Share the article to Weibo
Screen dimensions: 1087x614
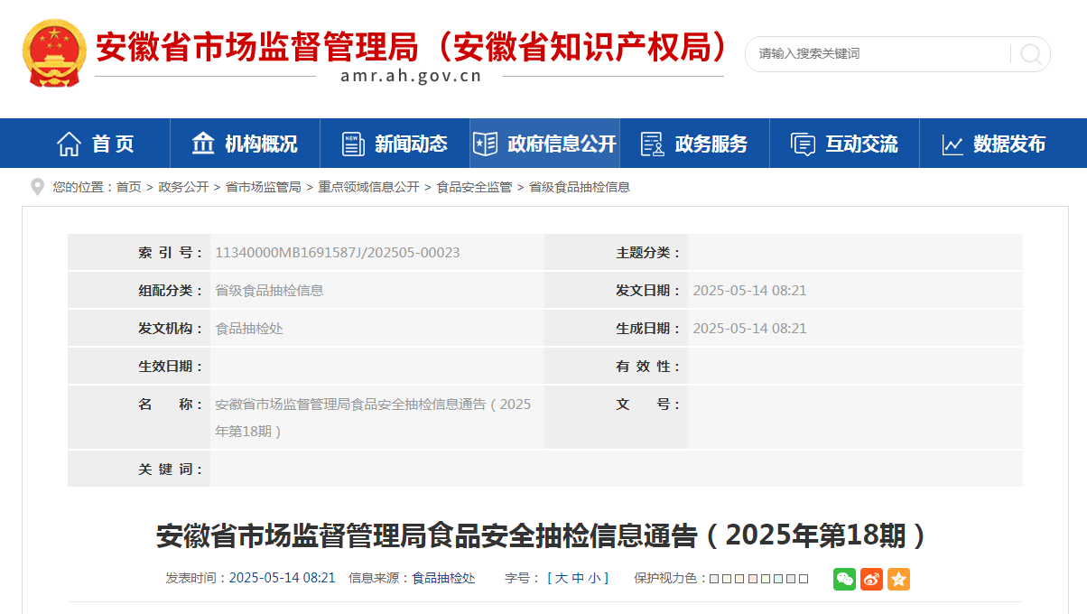tap(871, 579)
